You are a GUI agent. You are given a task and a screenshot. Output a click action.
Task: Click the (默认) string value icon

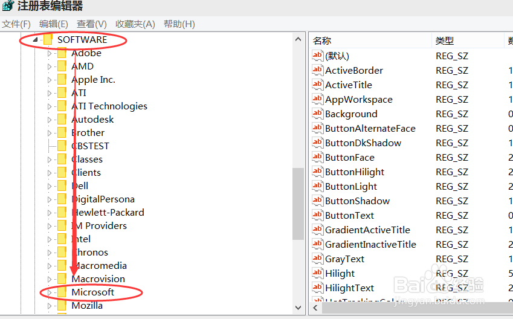(x=317, y=56)
